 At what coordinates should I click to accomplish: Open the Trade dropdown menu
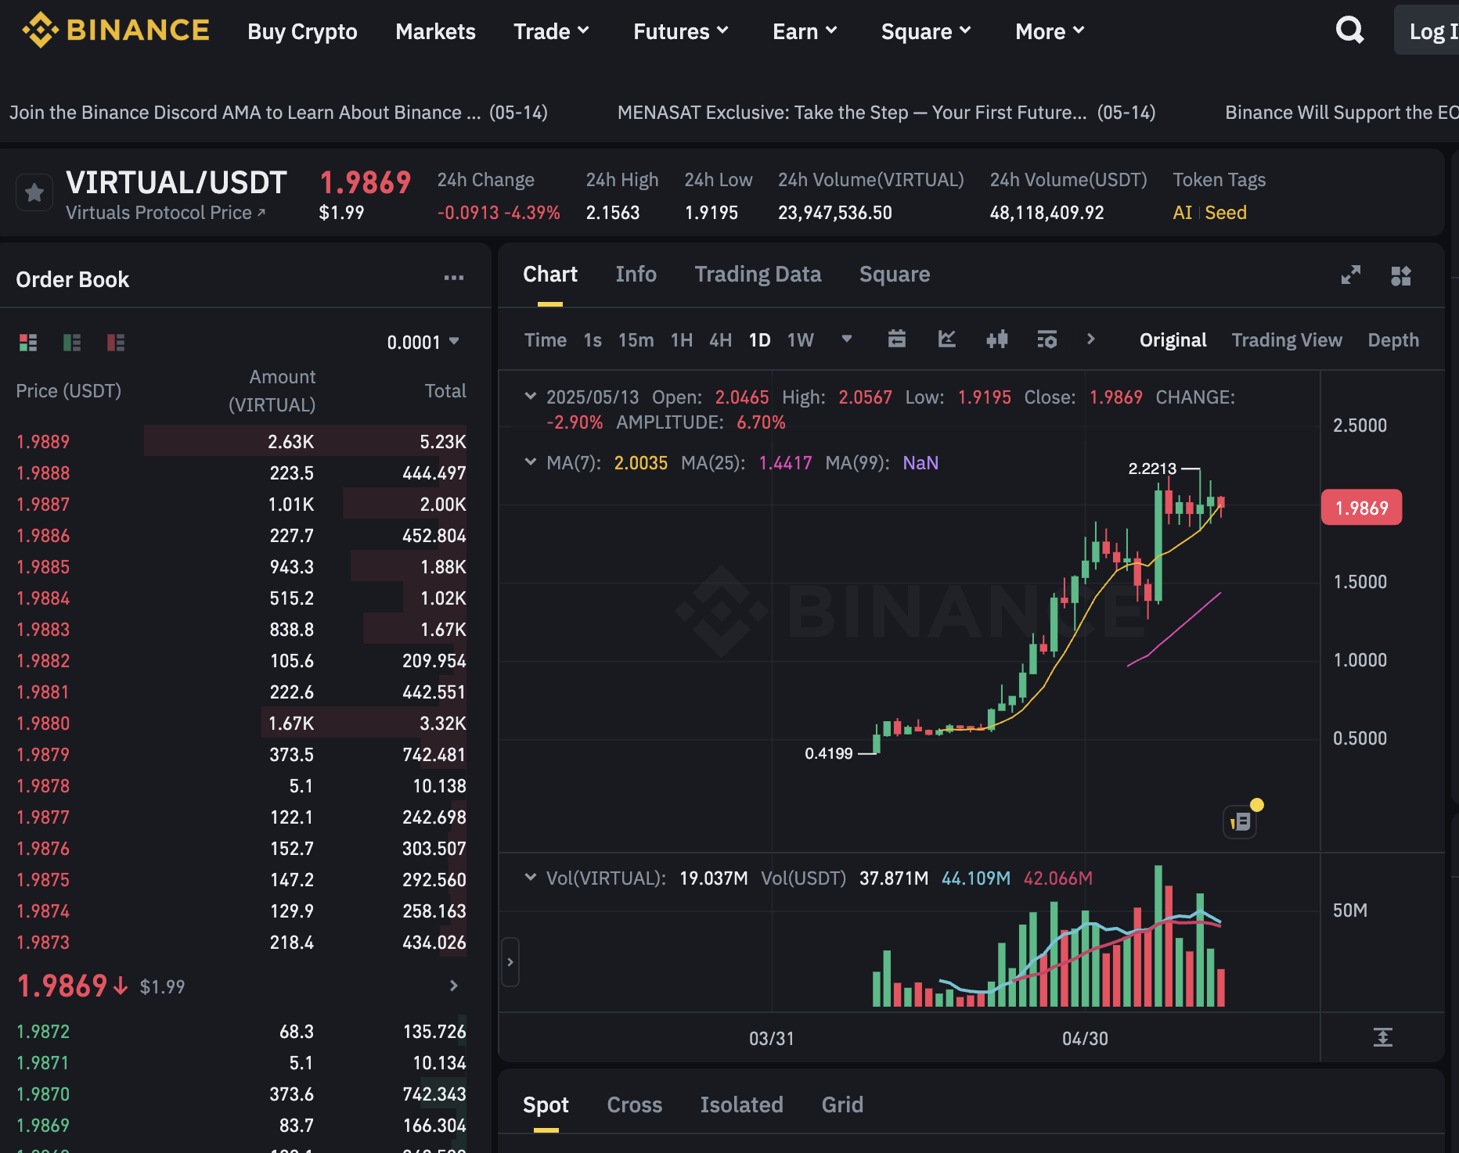[x=551, y=31]
